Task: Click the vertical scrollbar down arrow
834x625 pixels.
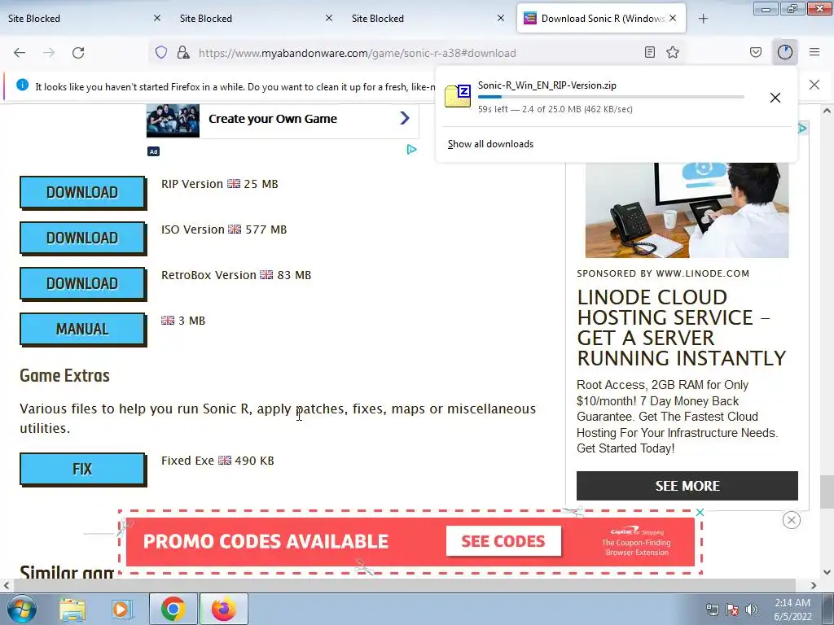Action: coord(827,572)
